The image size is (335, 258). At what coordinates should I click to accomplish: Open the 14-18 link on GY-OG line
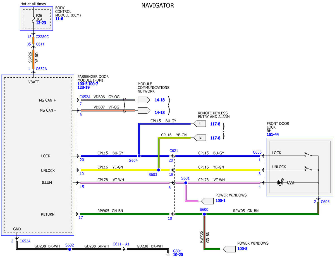(x=160, y=100)
